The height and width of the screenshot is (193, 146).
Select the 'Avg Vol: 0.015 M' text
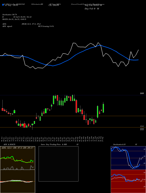click(93, 6)
